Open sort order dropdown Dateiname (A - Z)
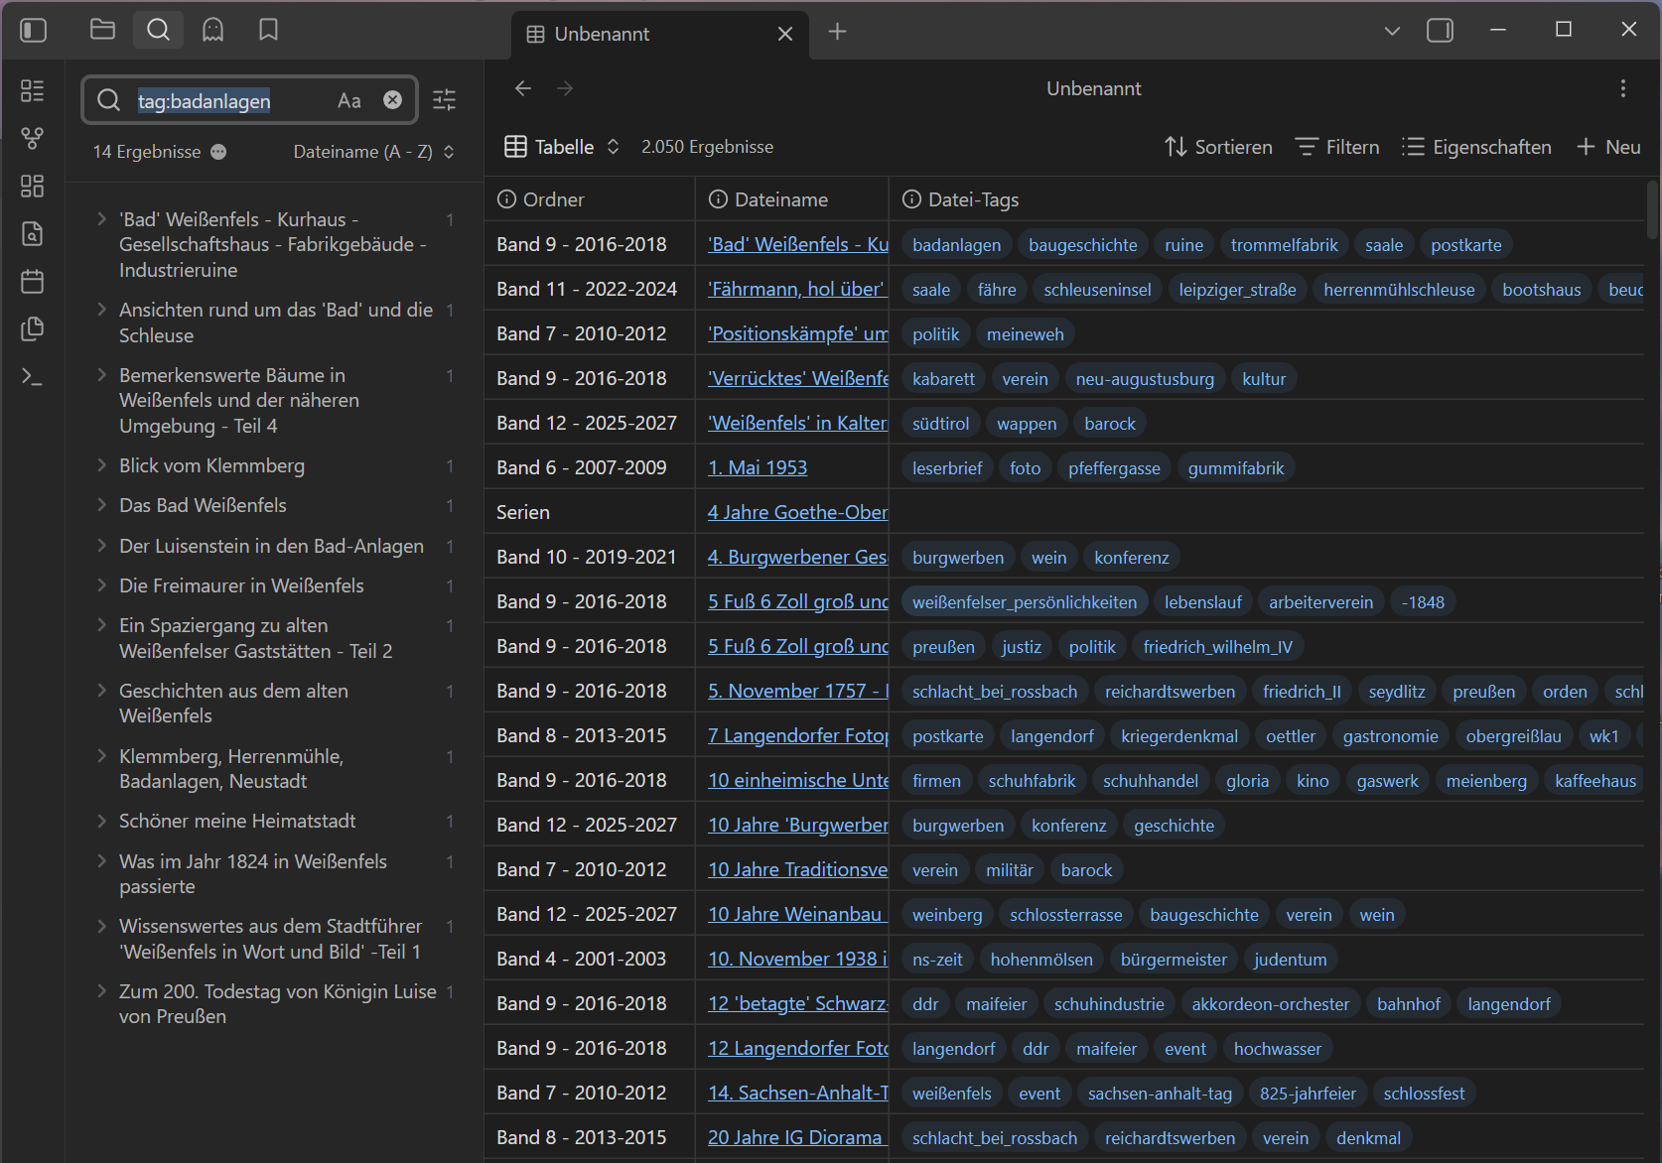This screenshot has width=1662, height=1163. pos(373,152)
